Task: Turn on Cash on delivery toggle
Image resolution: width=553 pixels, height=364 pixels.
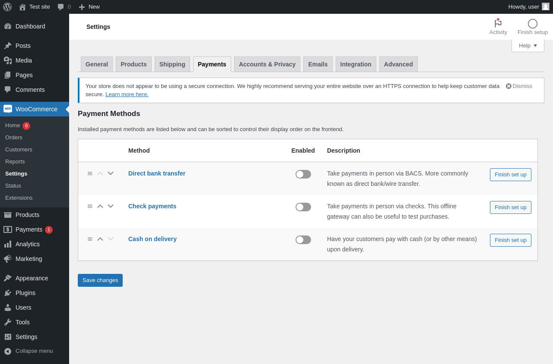Action: point(303,240)
